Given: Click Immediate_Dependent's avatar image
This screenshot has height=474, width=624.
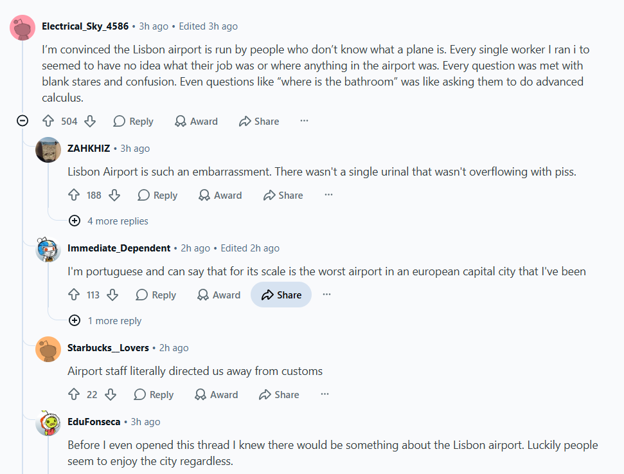Looking at the screenshot, I should (48, 250).
